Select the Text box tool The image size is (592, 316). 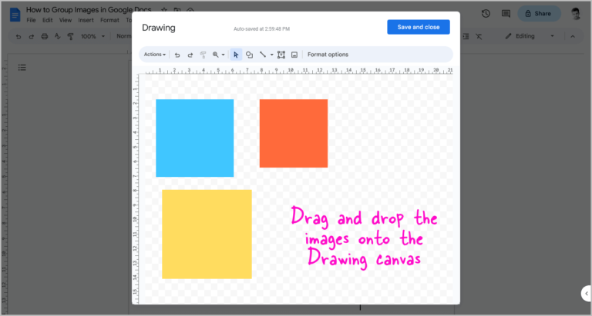pyautogui.click(x=281, y=55)
